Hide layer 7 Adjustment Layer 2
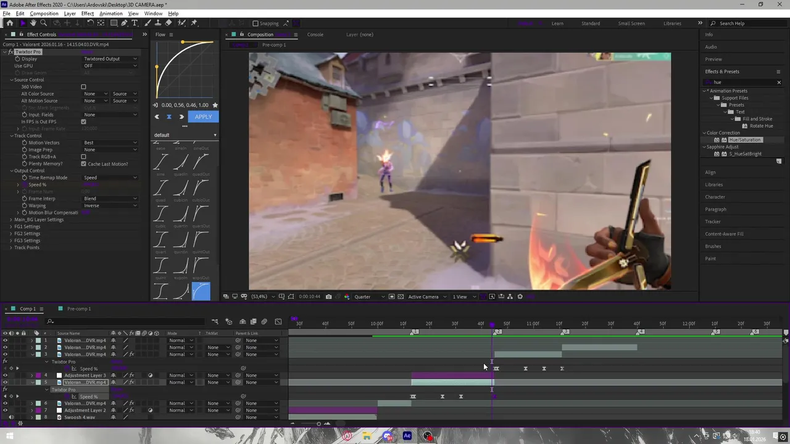790x444 pixels. tap(5, 410)
